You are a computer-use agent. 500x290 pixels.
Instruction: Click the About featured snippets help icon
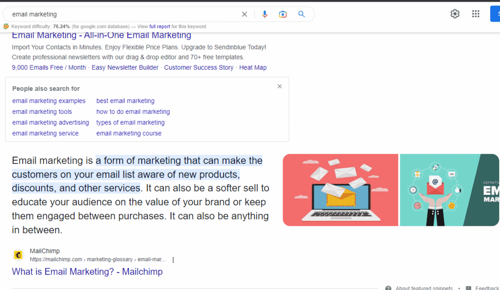388,288
